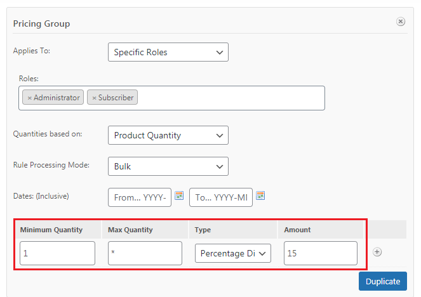Click empty area of Roles box
421x297 pixels.
click(231, 98)
